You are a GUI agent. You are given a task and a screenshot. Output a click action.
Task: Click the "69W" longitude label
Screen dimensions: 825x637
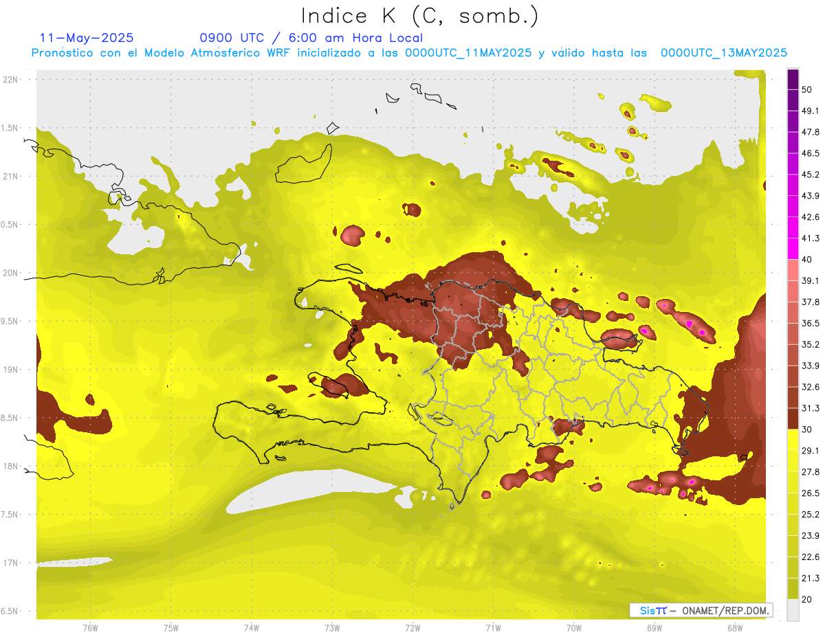click(654, 627)
